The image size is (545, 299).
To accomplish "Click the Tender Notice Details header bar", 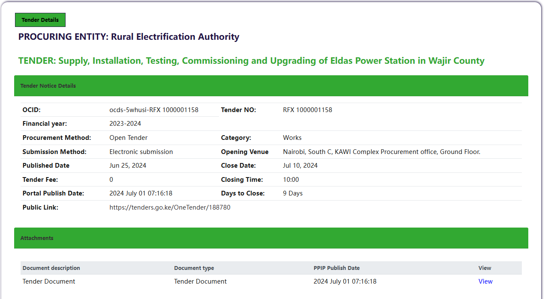I will tap(271, 86).
